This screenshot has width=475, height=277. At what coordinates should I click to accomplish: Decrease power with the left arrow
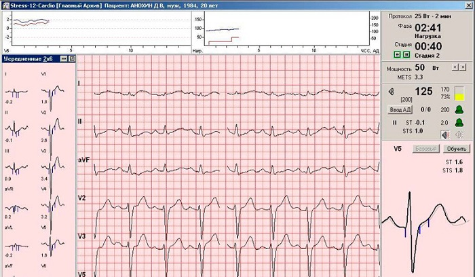click(455, 68)
